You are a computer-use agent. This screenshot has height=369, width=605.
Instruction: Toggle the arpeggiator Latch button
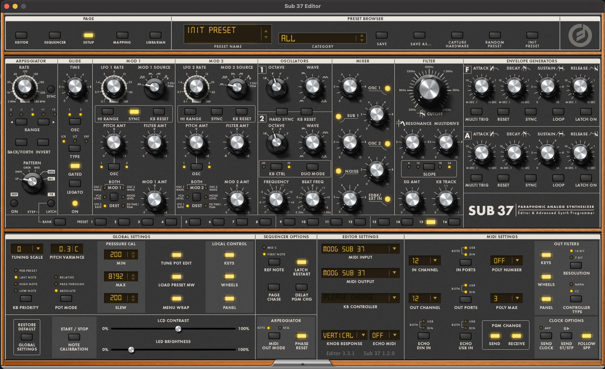point(51,203)
